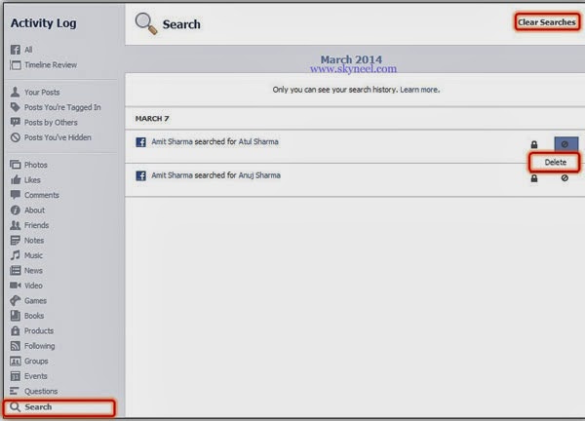Image resolution: width=585 pixels, height=421 pixels.
Task: Click the Products bag icon
Action: point(16,330)
